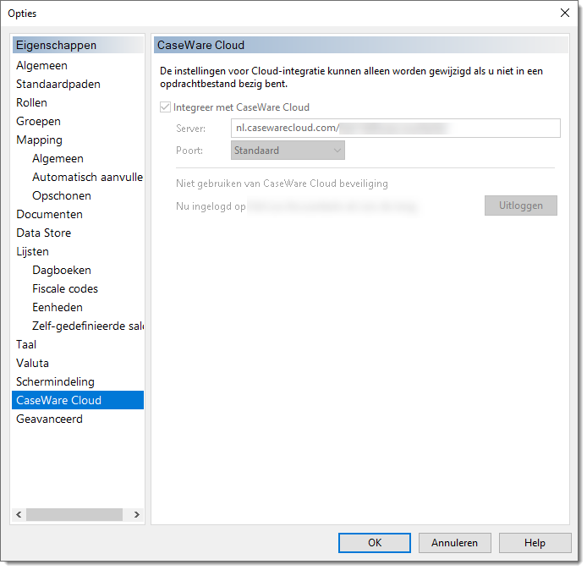Click Annuleren to cancel

454,543
